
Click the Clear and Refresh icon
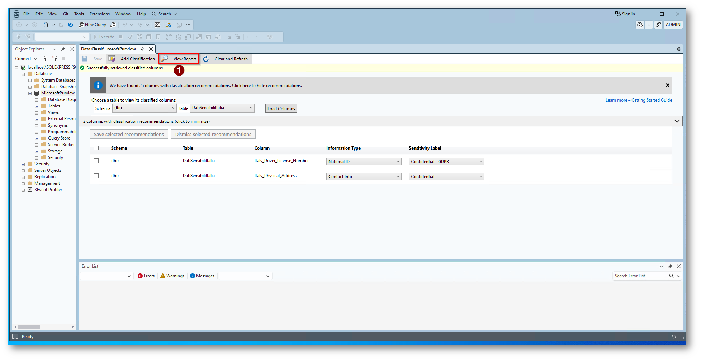[x=206, y=59]
